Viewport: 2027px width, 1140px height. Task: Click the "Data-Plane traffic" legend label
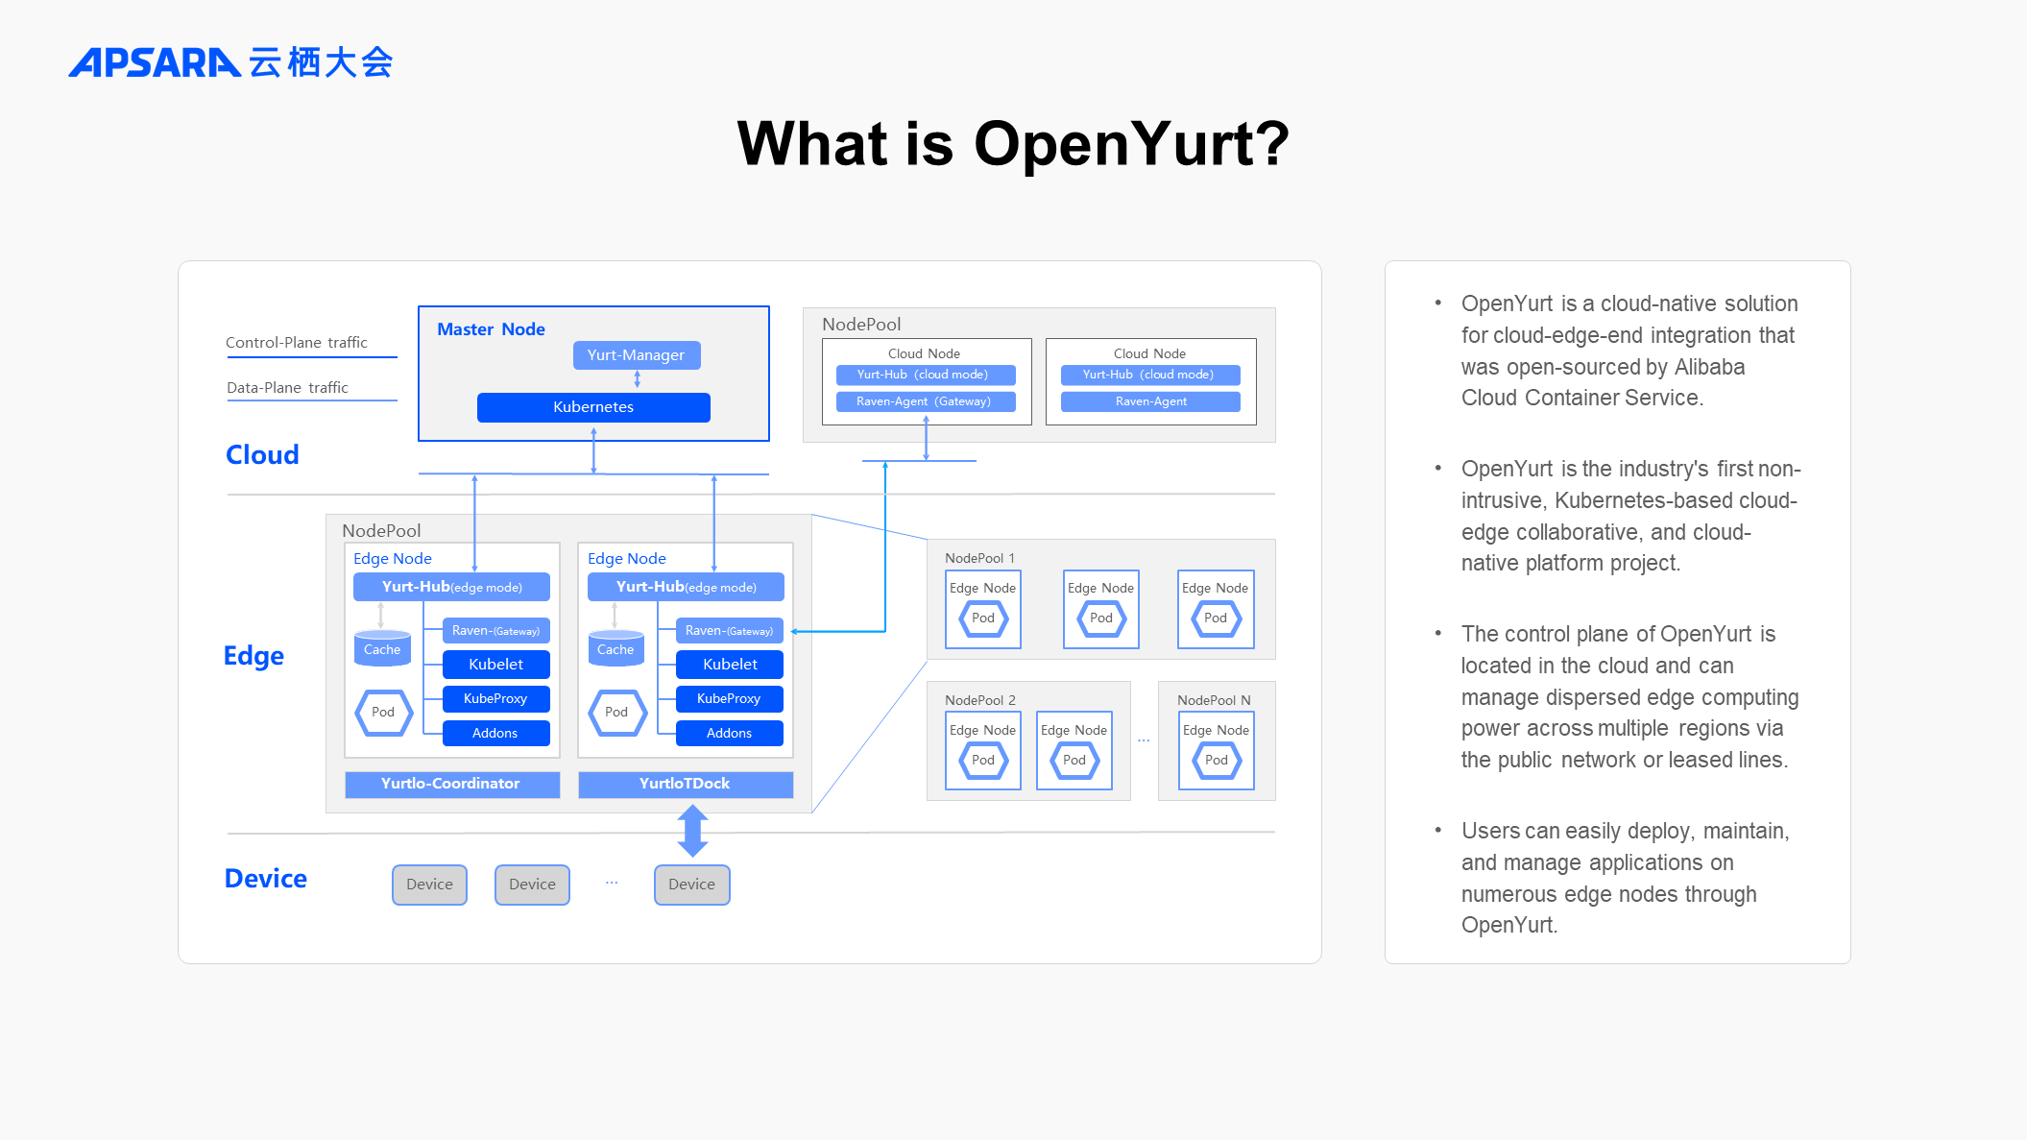[x=287, y=388]
